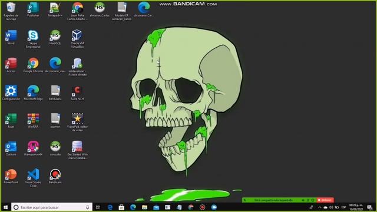Open the VideoPad editor de video shortcut
Screen dimensions: 377x212
click(x=77, y=122)
